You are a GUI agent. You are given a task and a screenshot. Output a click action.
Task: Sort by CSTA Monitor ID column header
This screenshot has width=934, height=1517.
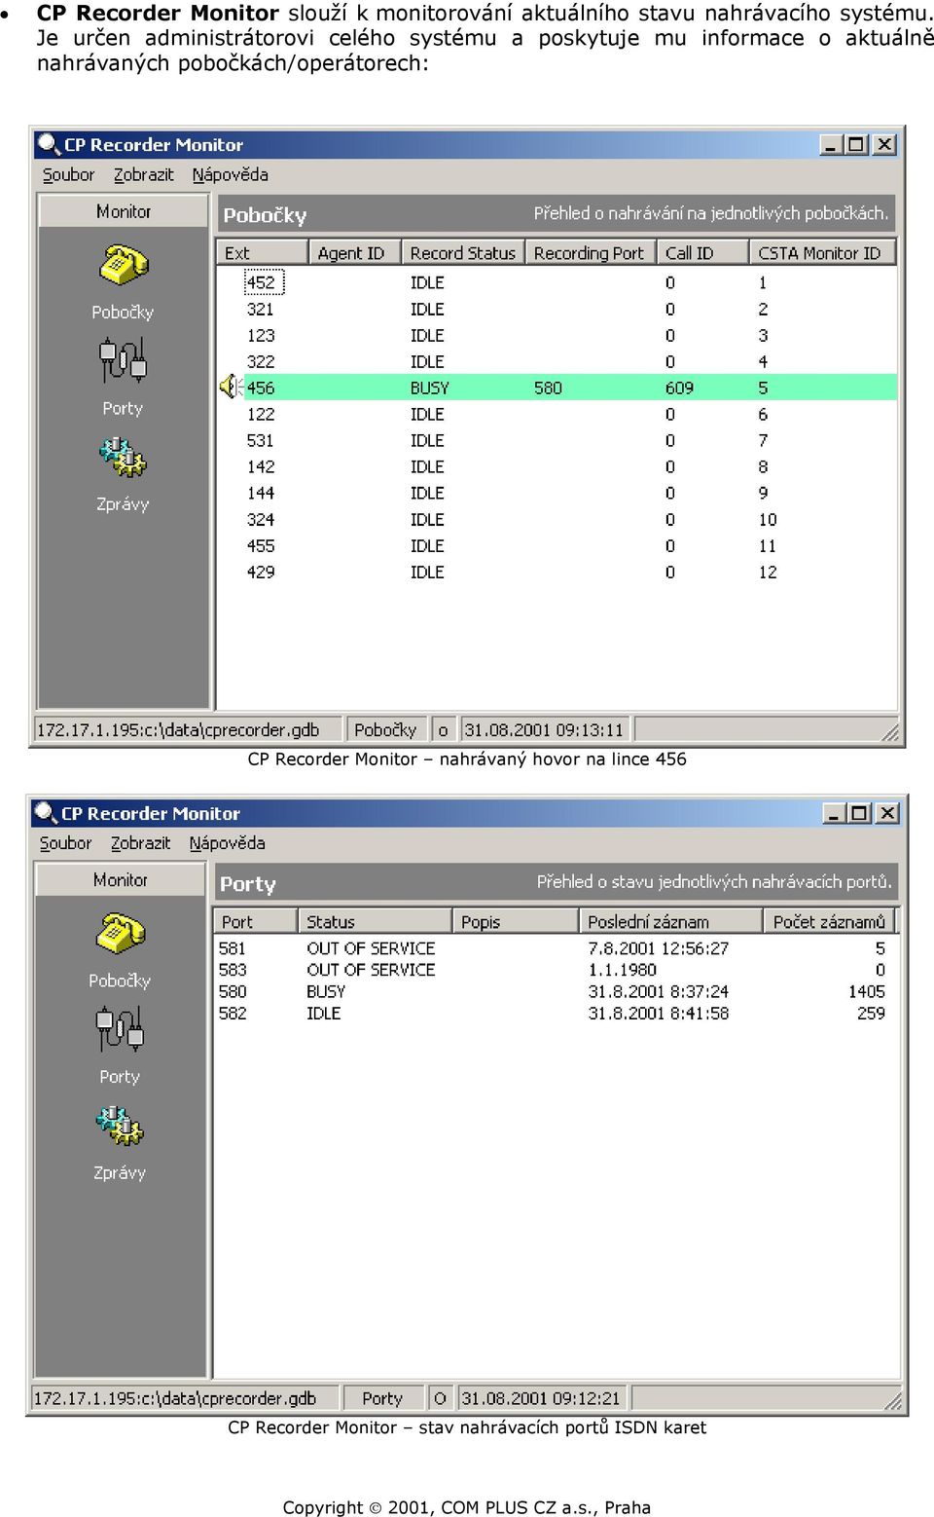[822, 253]
